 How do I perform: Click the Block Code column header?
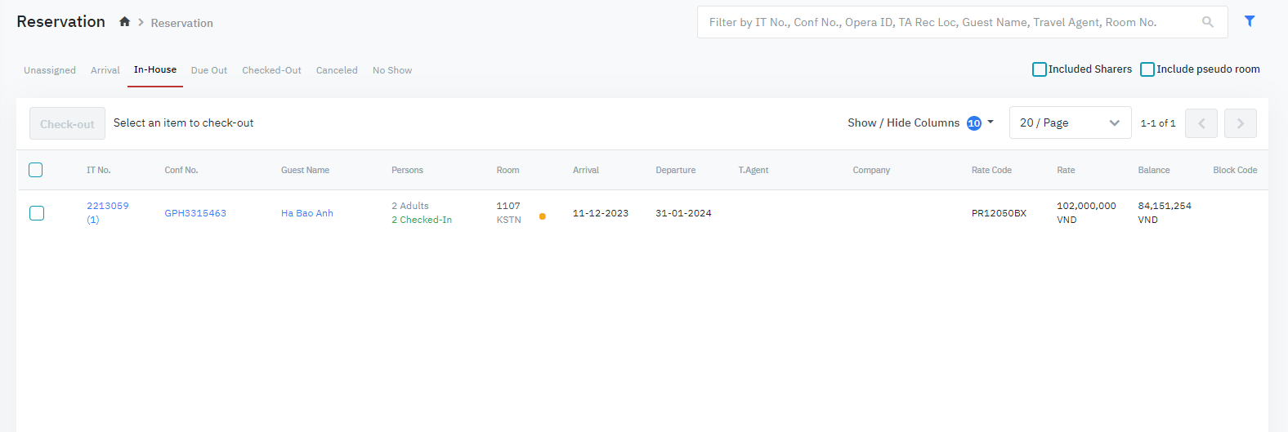[x=1235, y=170]
